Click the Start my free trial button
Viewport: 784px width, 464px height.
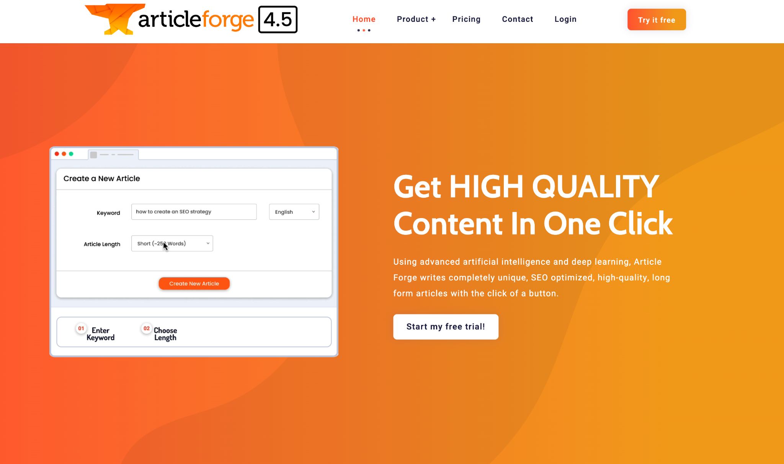point(445,326)
